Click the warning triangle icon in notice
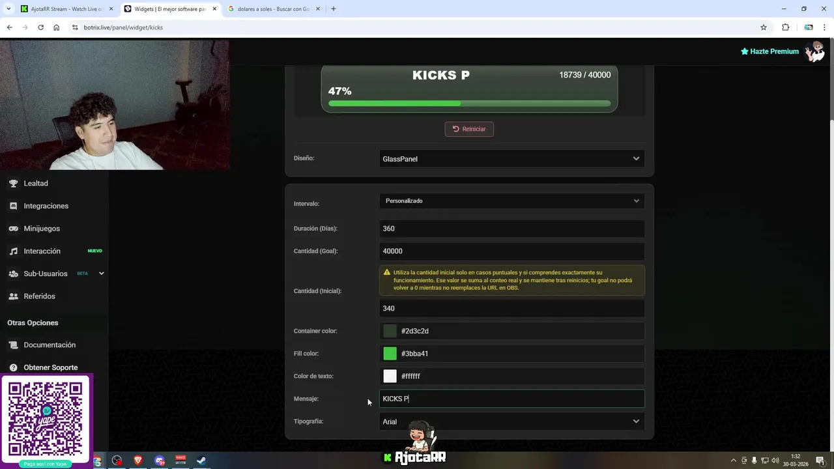 (x=387, y=272)
